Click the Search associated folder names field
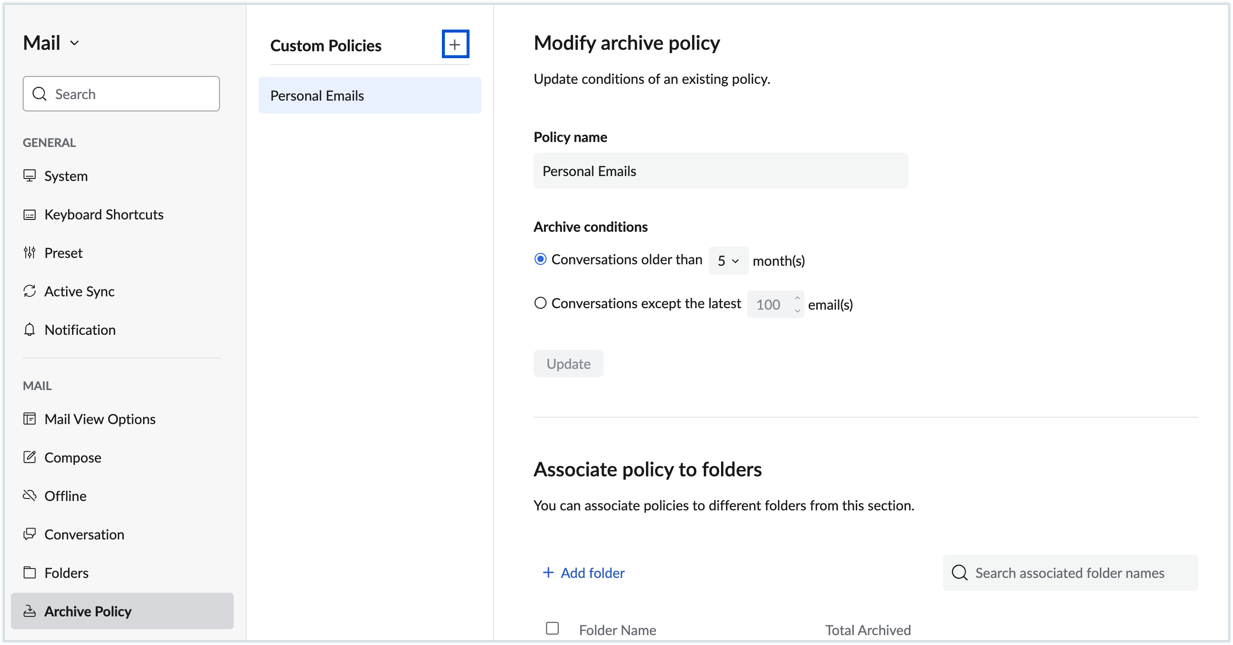Screen dimensions: 1233x645 coord(1070,573)
